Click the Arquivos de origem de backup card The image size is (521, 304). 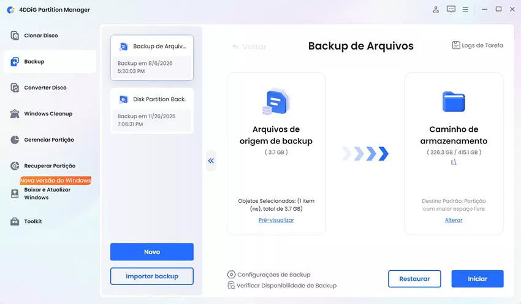276,153
